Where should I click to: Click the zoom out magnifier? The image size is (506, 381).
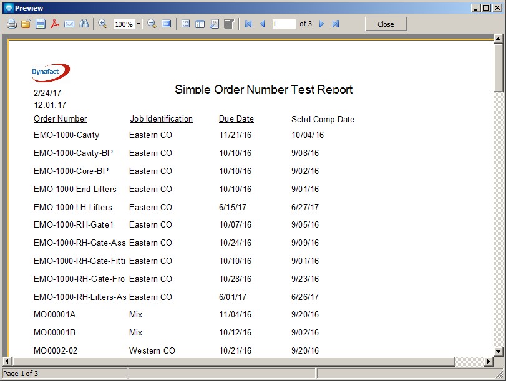(x=152, y=24)
